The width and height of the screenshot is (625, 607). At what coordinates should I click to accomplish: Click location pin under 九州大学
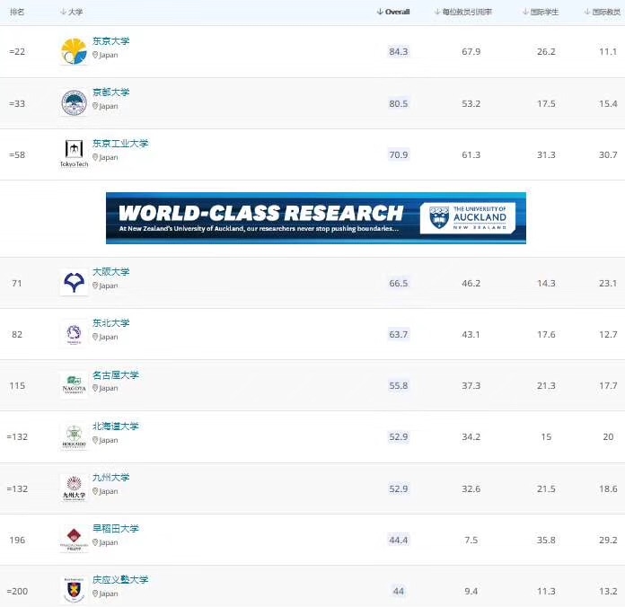95,491
